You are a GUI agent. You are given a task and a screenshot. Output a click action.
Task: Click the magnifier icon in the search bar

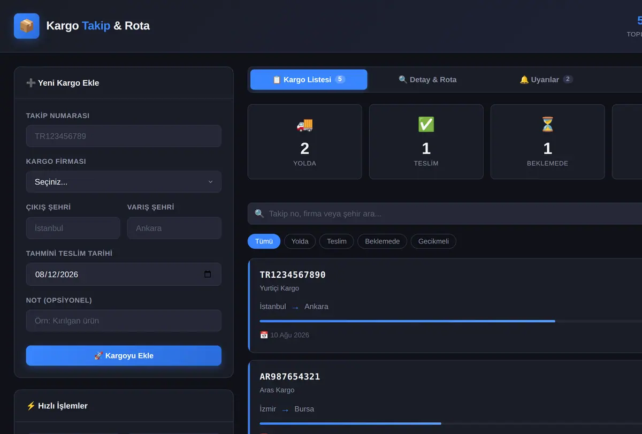(259, 214)
